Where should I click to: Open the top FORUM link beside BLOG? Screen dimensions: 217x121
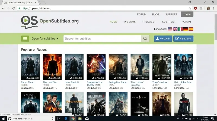point(141,14)
